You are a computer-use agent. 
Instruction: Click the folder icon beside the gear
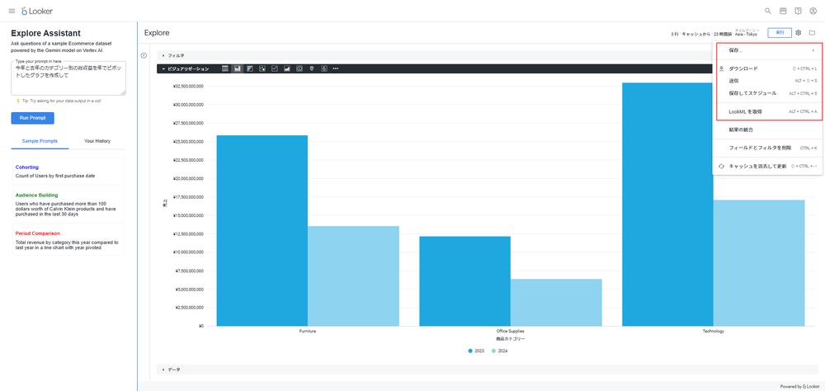[x=813, y=33]
